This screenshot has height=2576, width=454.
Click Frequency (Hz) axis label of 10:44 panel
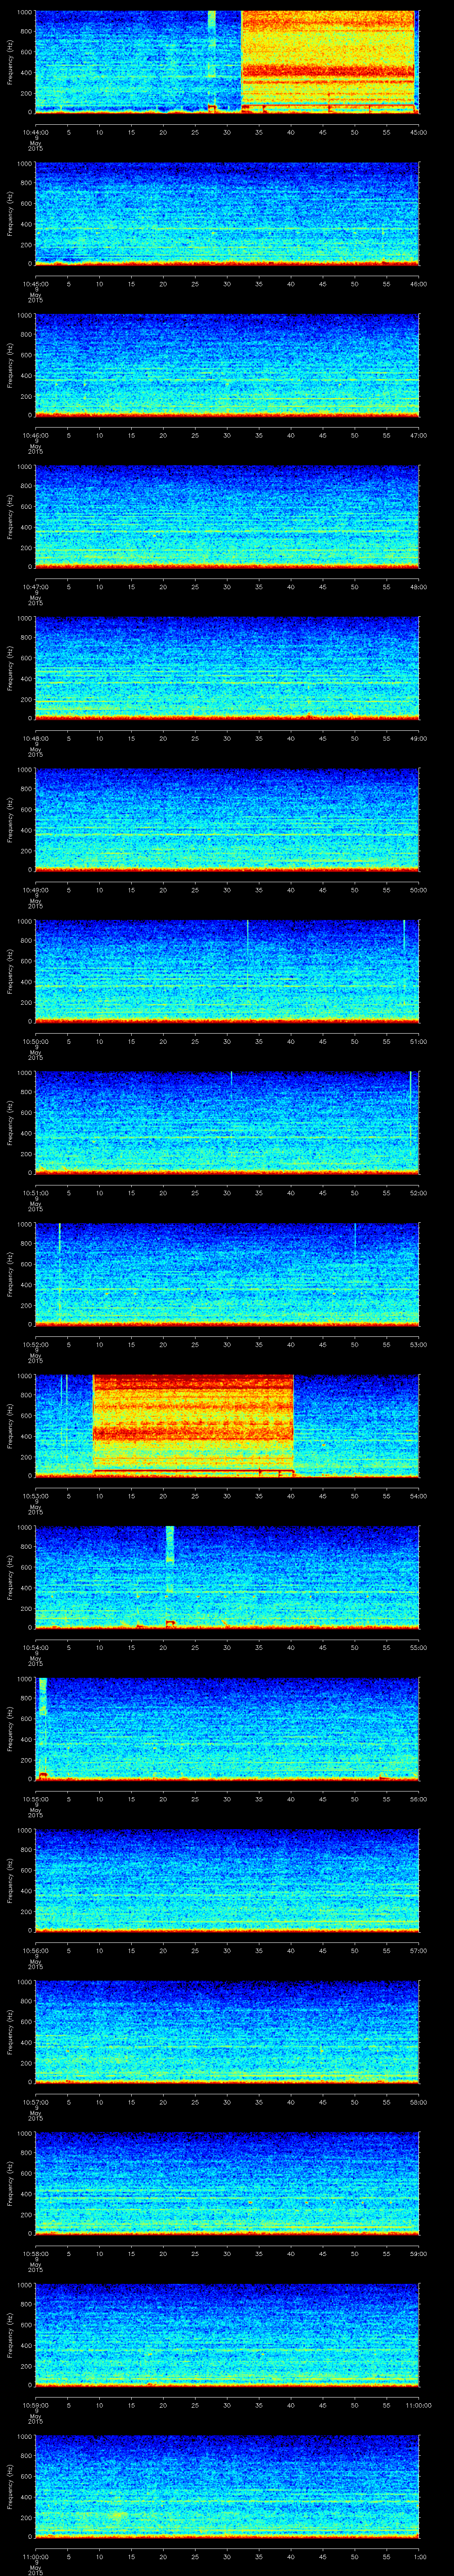(x=10, y=62)
